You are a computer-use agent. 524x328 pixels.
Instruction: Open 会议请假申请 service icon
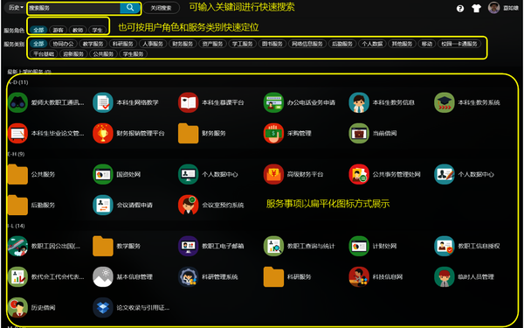pos(103,205)
